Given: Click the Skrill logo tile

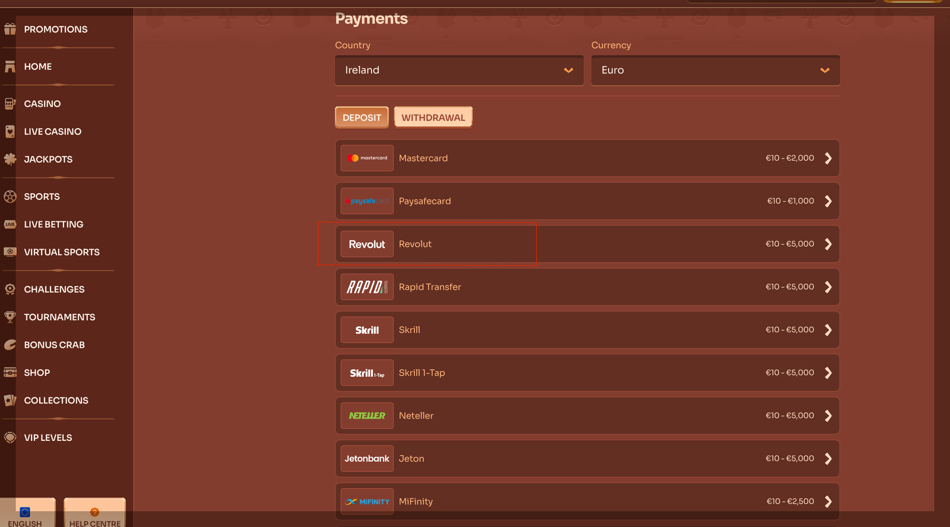Looking at the screenshot, I should tap(367, 330).
